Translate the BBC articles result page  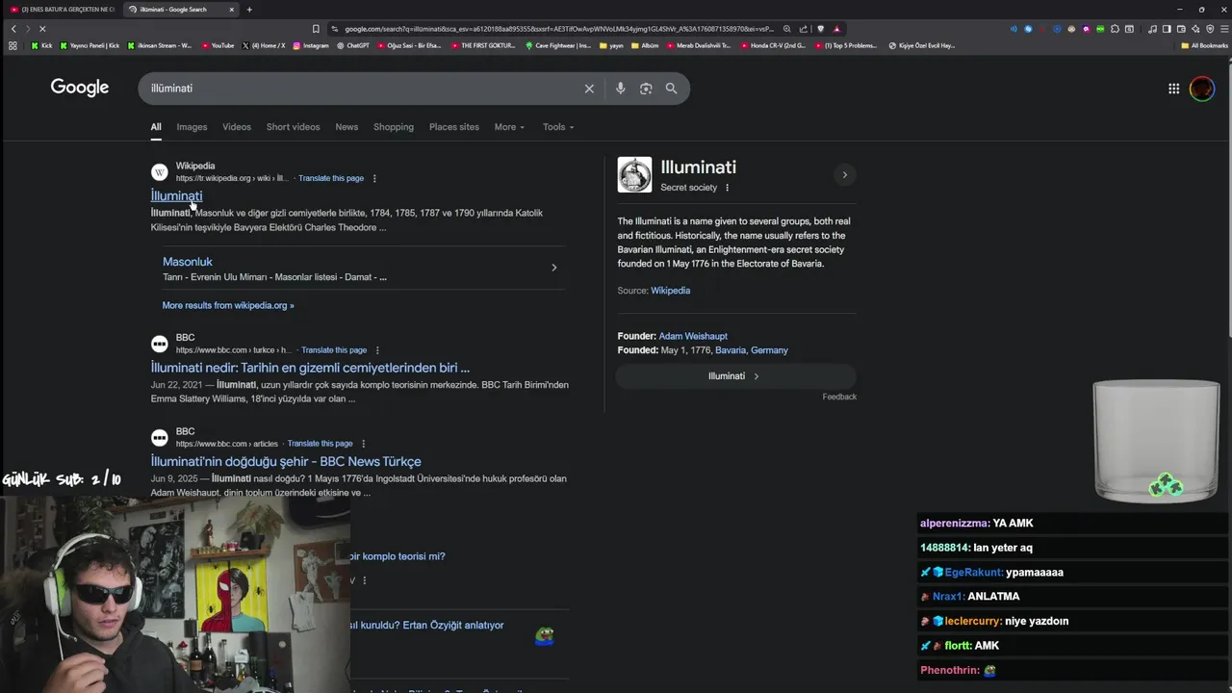click(320, 444)
